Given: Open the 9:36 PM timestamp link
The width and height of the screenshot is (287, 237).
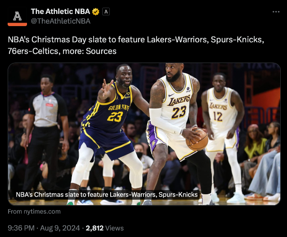Looking at the screenshot, I should pyautogui.click(x=21, y=228).
